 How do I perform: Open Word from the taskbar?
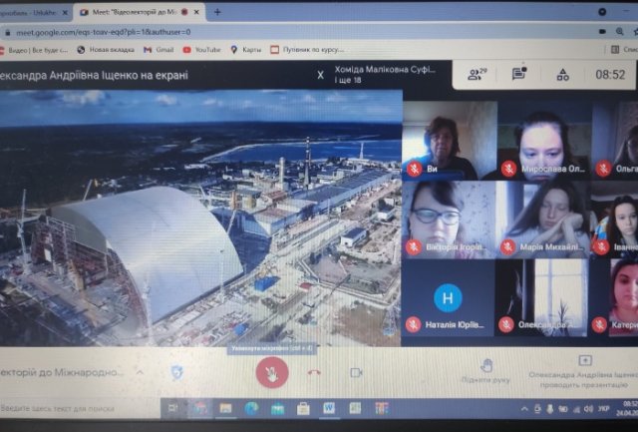329,408
